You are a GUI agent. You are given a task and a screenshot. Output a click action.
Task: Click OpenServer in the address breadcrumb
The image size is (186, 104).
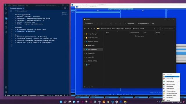click(x=128, y=29)
